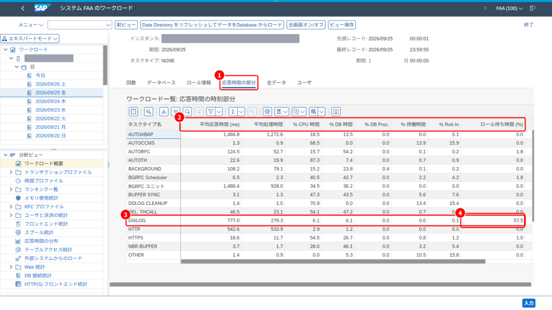Click the Details icon in the table toolbar
This screenshot has width=552, height=310.
tap(134, 112)
